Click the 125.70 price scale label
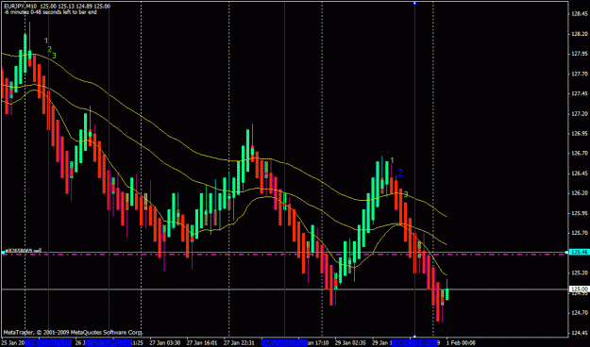Viewport: 590px width, 347px height. 579,233
